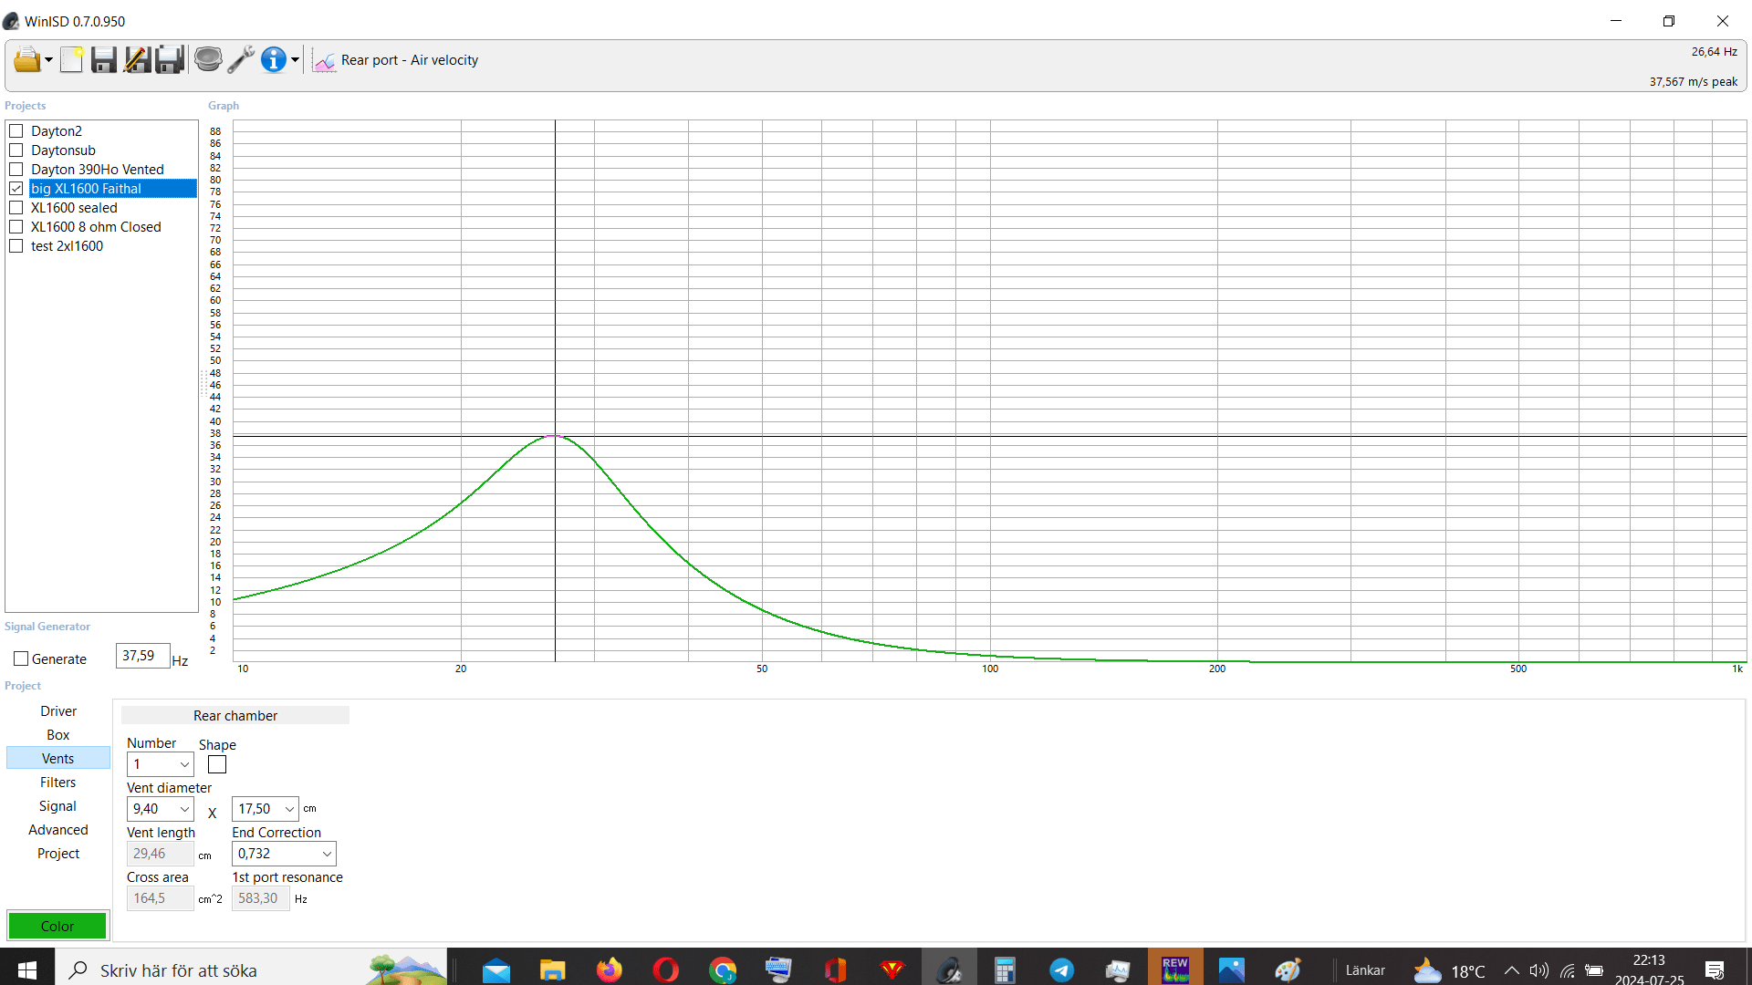This screenshot has width=1752, height=985.
Task: Click the green Color button
Action: [57, 926]
